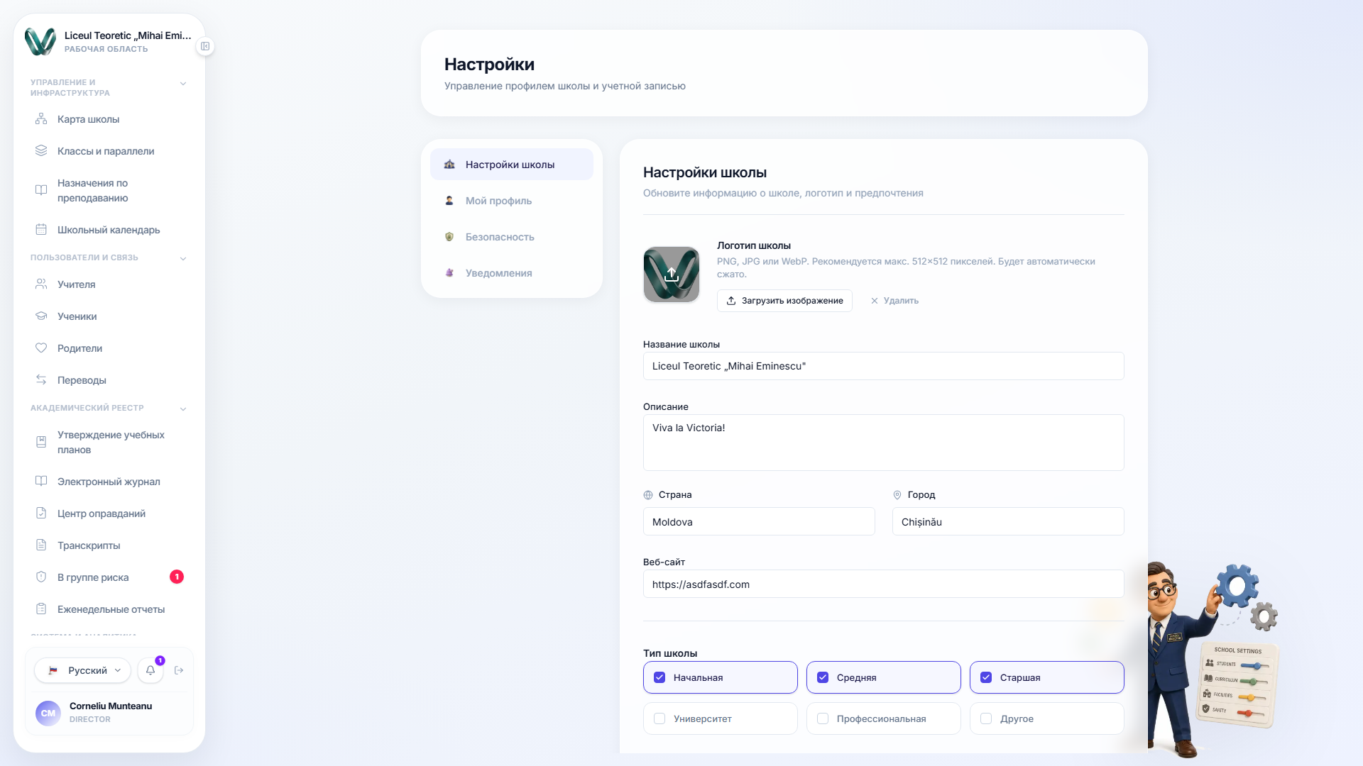This screenshot has width=1363, height=766.
Task: Click the school calendar icon
Action: pyautogui.click(x=41, y=230)
